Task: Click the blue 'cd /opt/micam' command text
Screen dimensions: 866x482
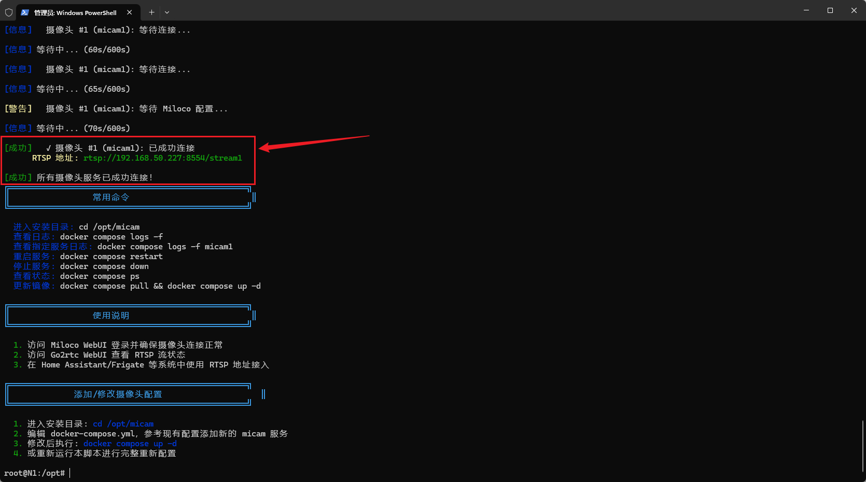Action: 123,424
